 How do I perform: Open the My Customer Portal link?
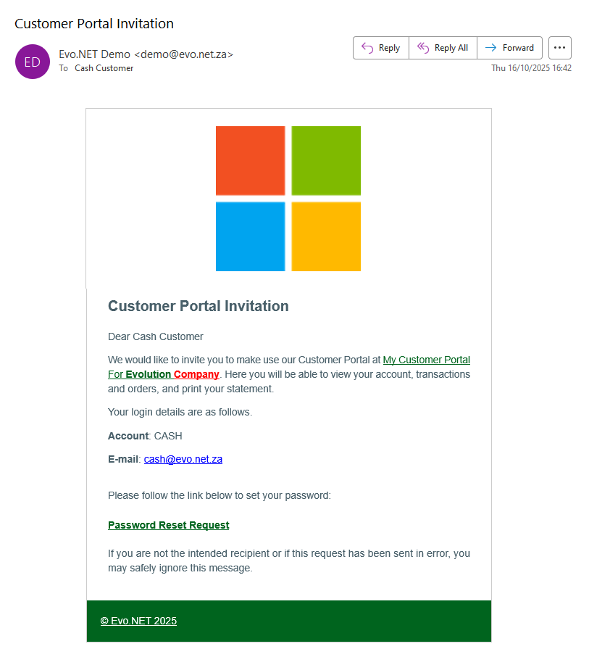[x=426, y=360]
